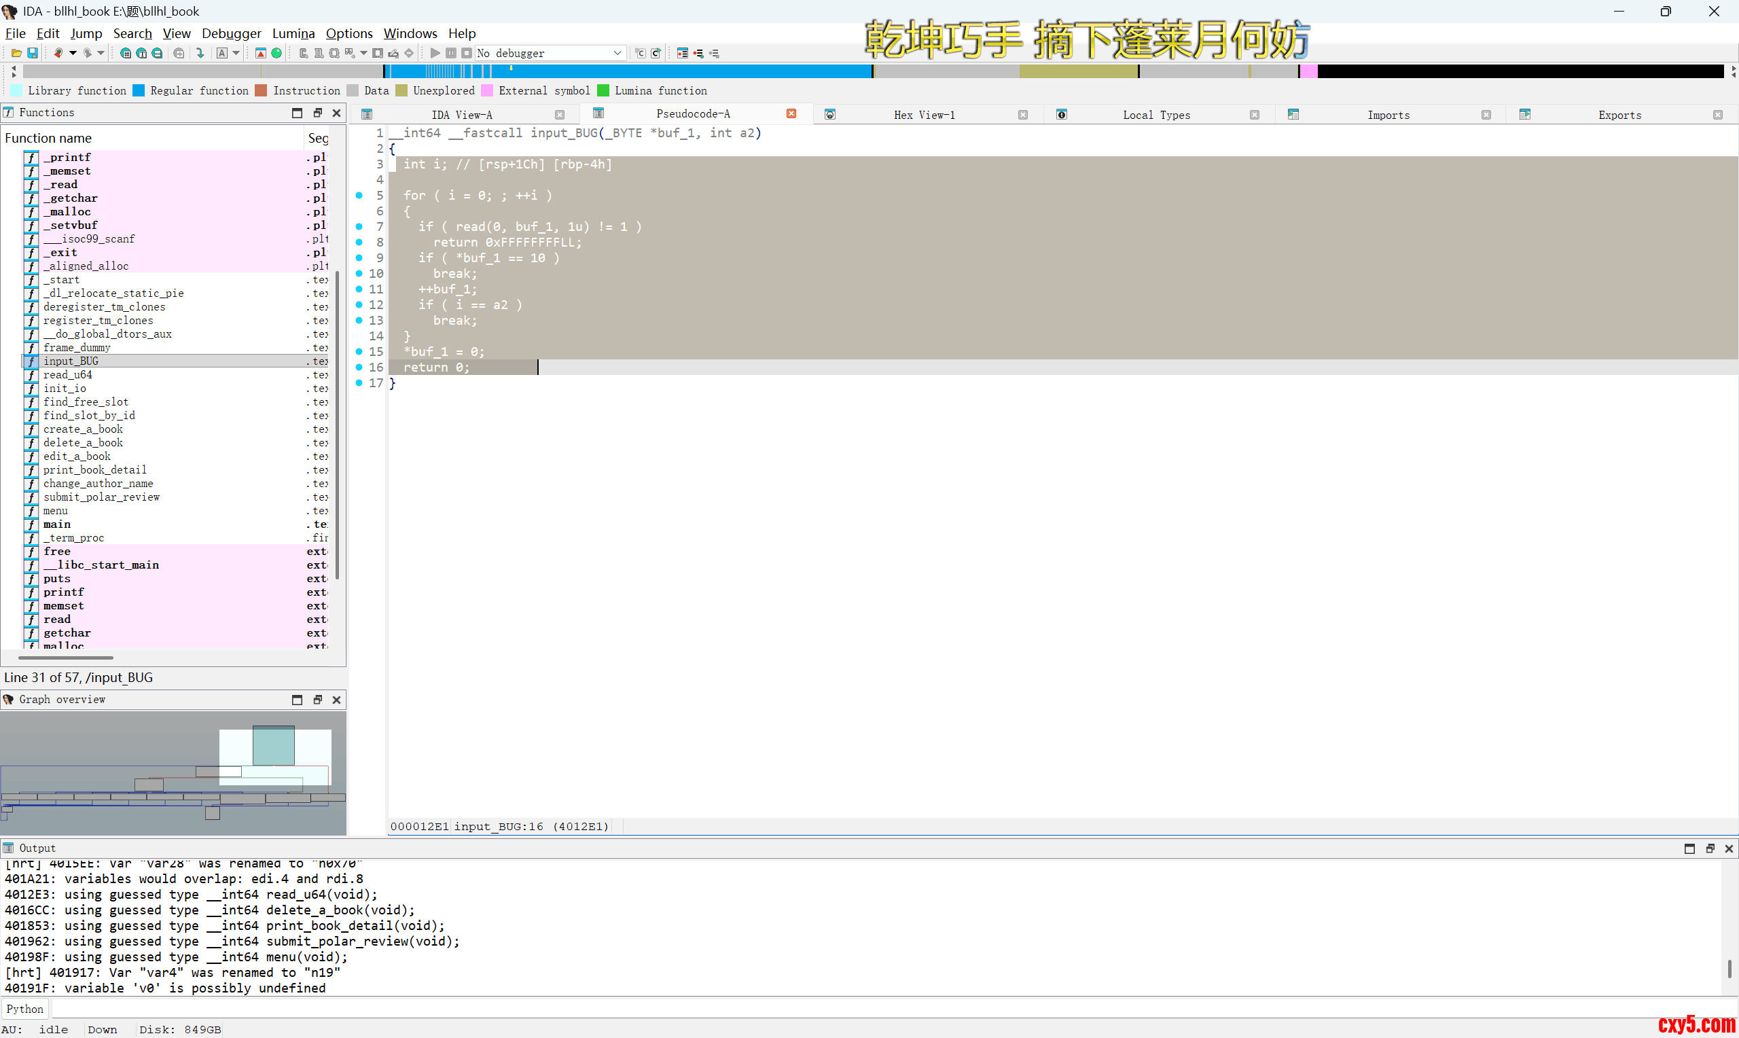Click the Terminate process stop icon
This screenshot has height=1038, width=1739.
point(467,53)
